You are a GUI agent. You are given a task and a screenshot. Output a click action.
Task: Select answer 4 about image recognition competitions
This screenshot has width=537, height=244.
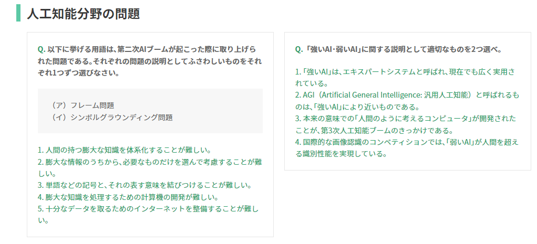pyautogui.click(x=407, y=147)
